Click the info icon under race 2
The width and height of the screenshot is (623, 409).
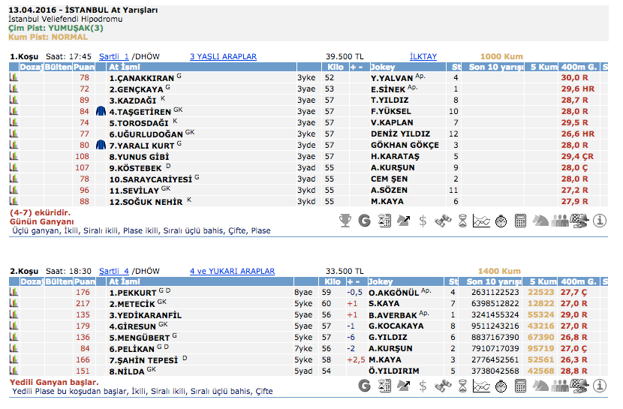[599, 386]
